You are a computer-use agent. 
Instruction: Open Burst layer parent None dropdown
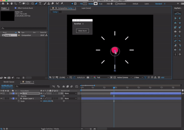point(70,93)
